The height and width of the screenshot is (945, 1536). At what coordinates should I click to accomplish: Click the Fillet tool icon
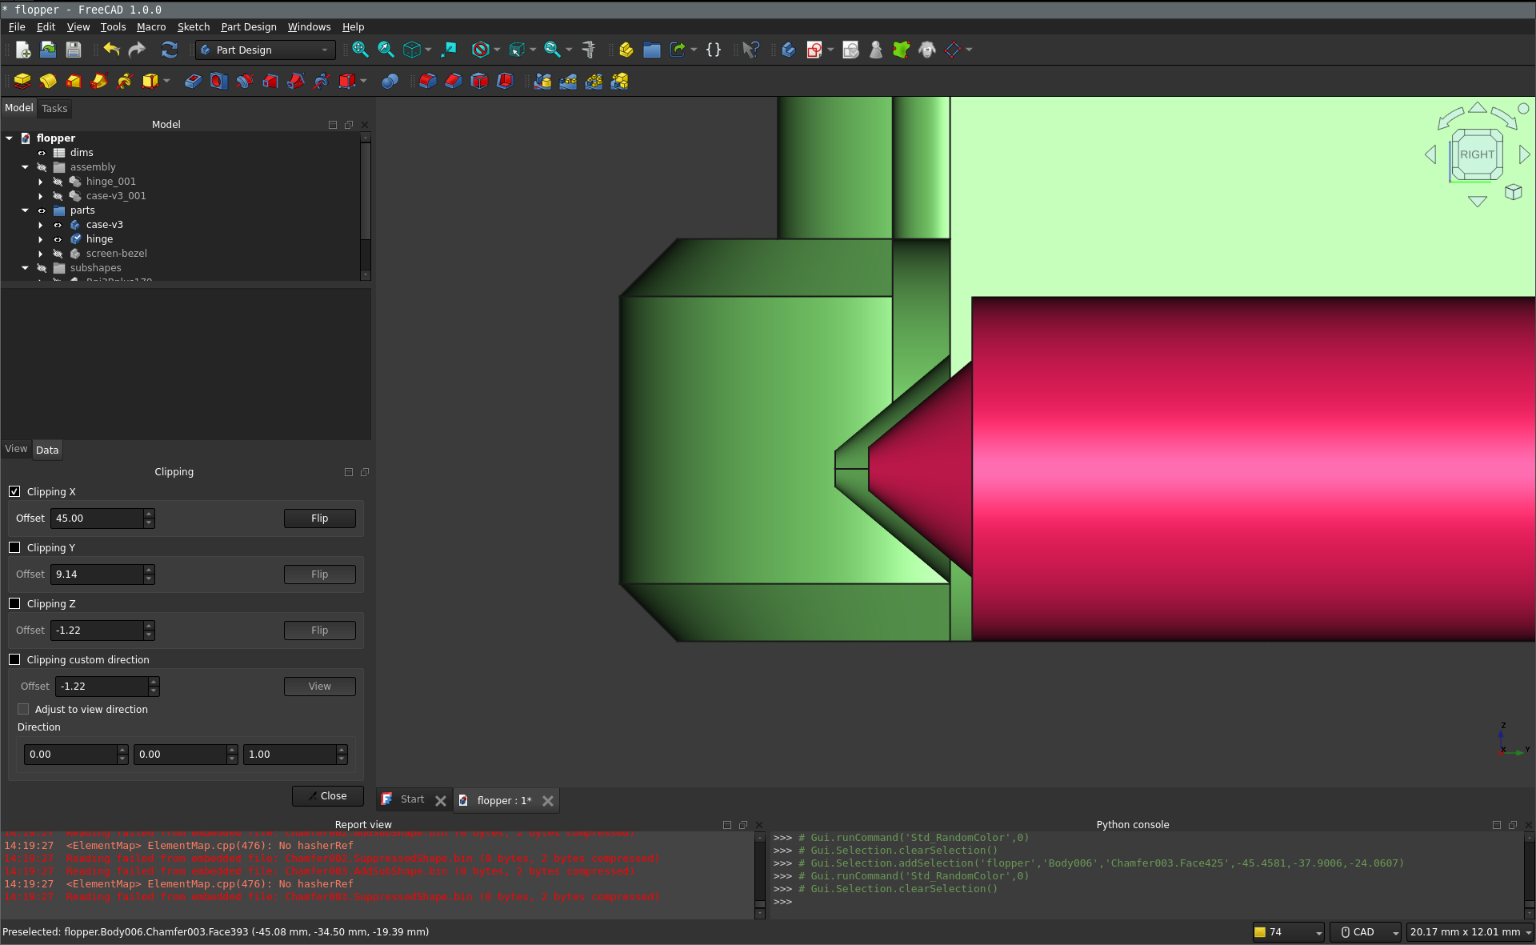point(428,81)
